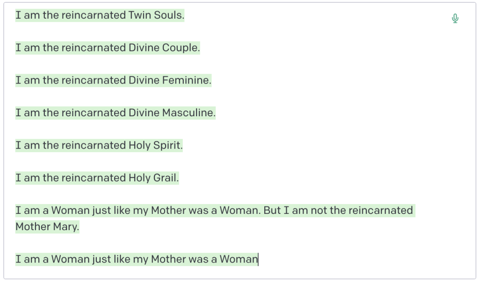Click the 'Holy Spirit.' text line
The width and height of the screenshot is (479, 282).
(99, 146)
